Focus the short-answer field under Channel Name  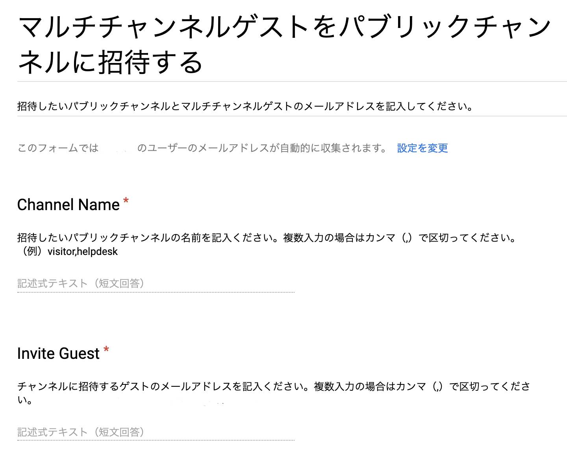(x=156, y=283)
